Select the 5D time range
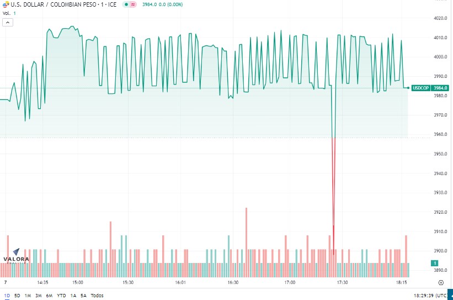Screen dimensions: 453x300 coord(17,296)
